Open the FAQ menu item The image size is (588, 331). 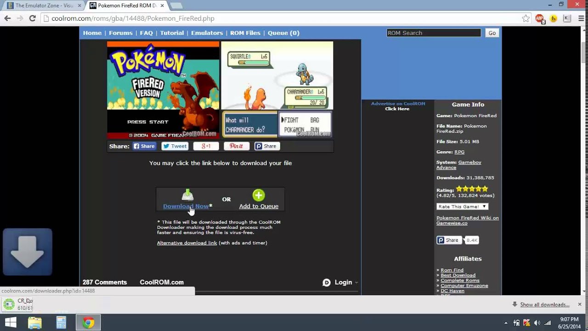(x=146, y=33)
